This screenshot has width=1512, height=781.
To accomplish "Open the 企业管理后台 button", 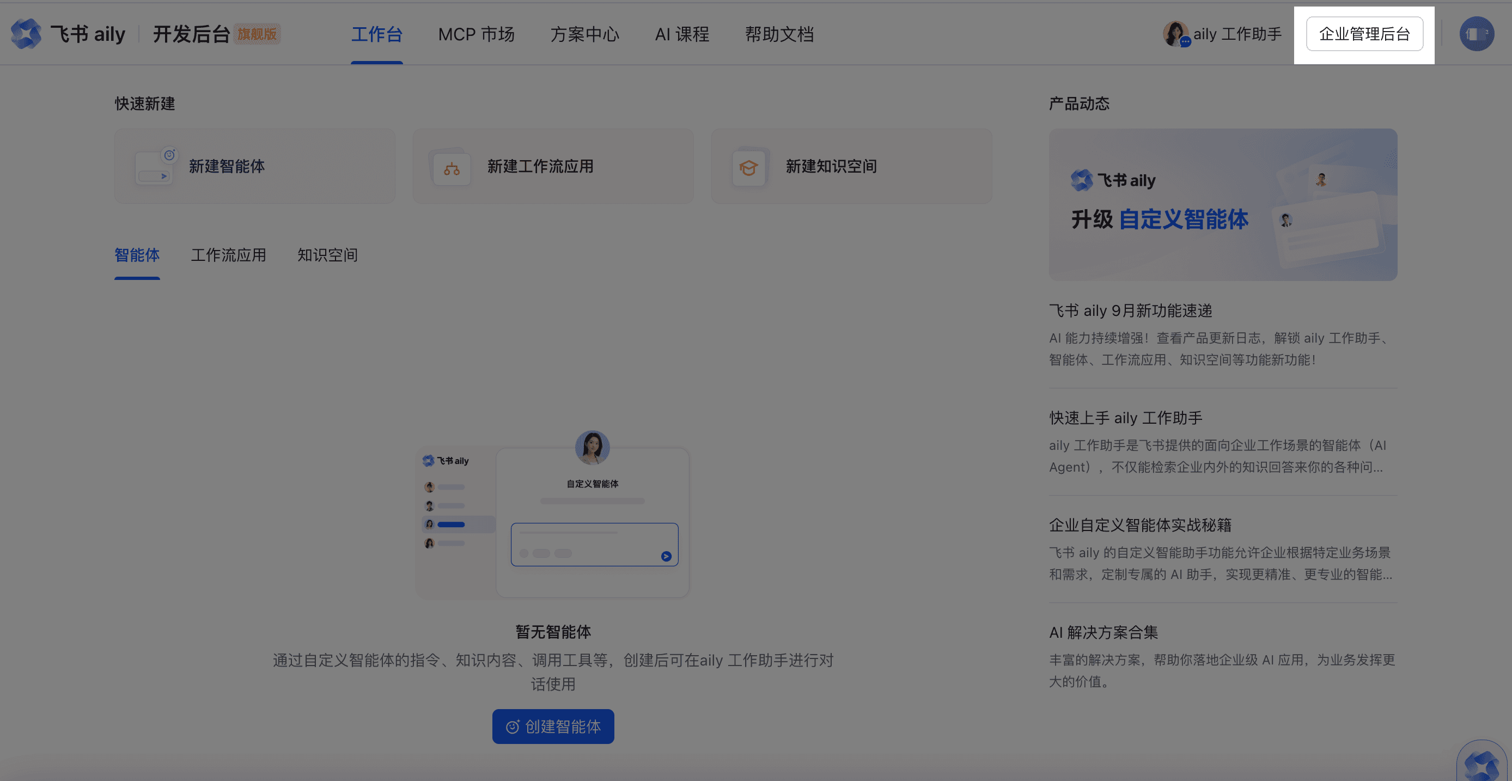I will [1364, 34].
